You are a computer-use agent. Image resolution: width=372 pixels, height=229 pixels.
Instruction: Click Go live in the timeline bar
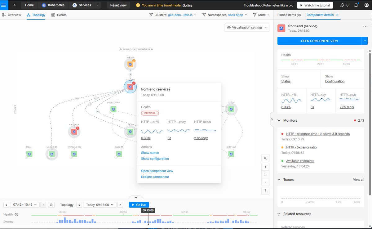click(x=139, y=205)
